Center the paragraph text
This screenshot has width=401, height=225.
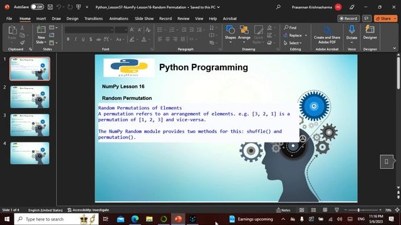point(167,39)
